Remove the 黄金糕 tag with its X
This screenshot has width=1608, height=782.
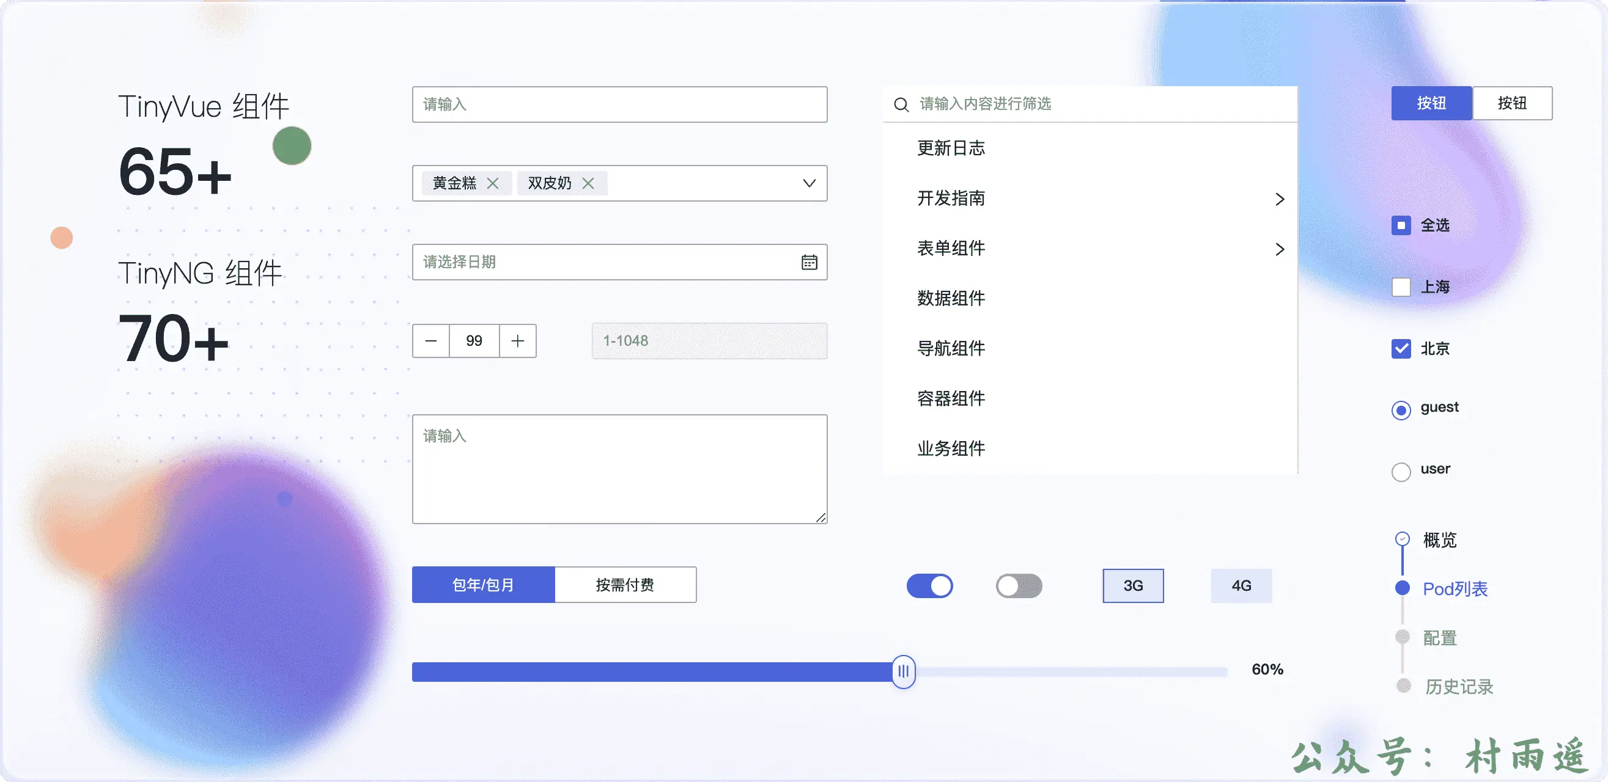493,183
